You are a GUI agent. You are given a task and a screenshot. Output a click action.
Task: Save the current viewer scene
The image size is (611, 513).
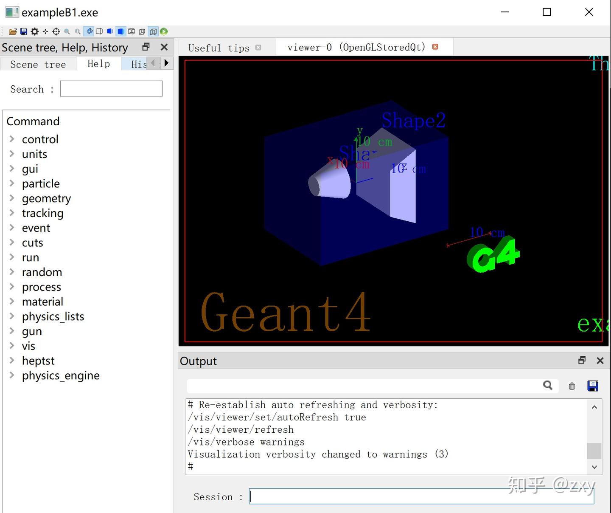23,31
